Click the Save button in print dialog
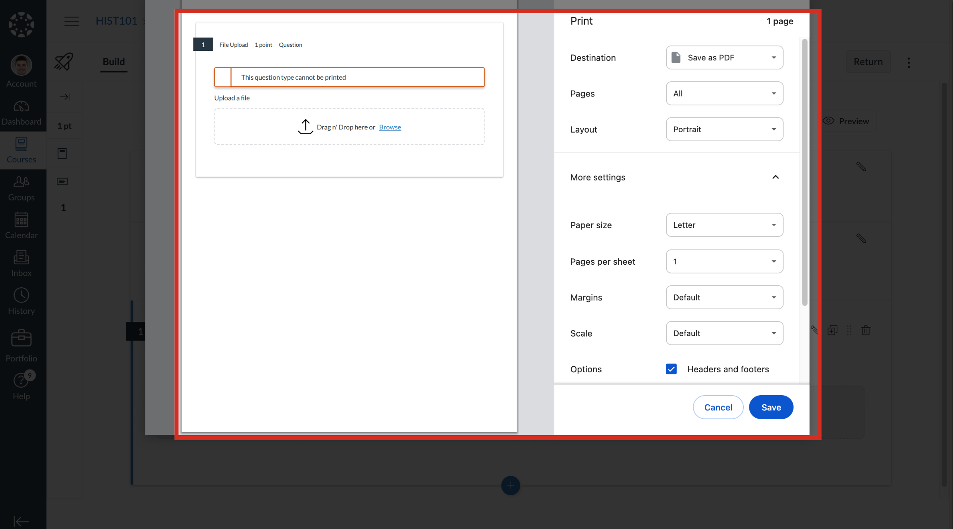This screenshot has height=529, width=953. click(771, 407)
